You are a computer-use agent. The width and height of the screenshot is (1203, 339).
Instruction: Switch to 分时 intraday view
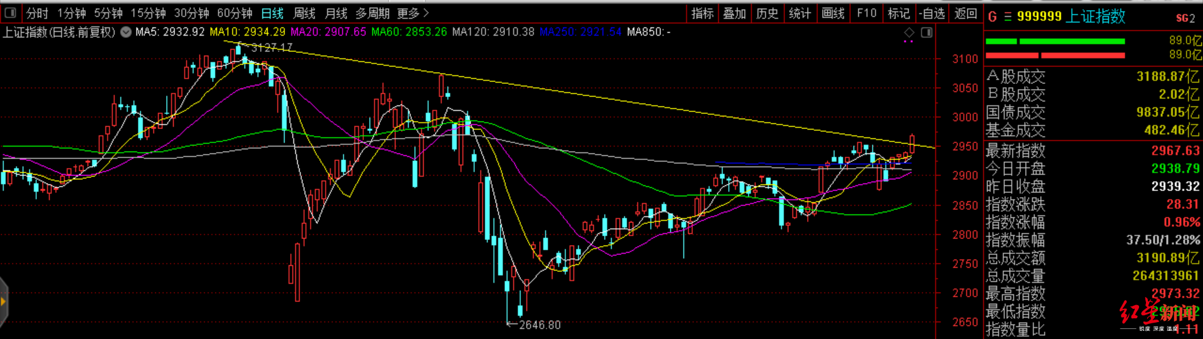[37, 13]
